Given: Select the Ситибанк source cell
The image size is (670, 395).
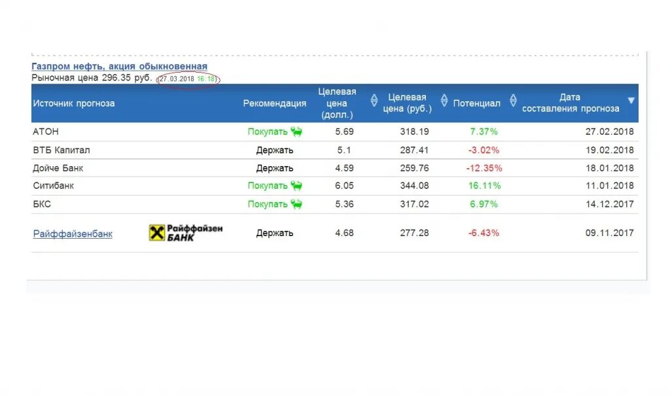Looking at the screenshot, I should point(54,186).
